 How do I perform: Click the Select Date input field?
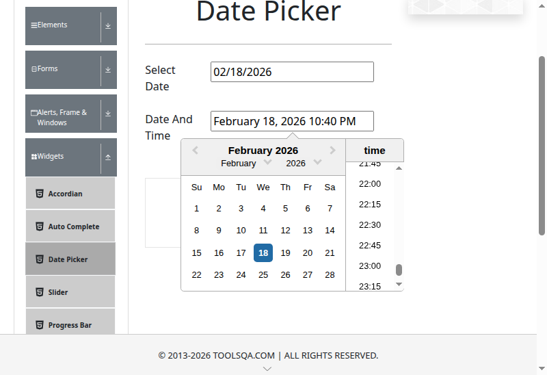click(292, 72)
